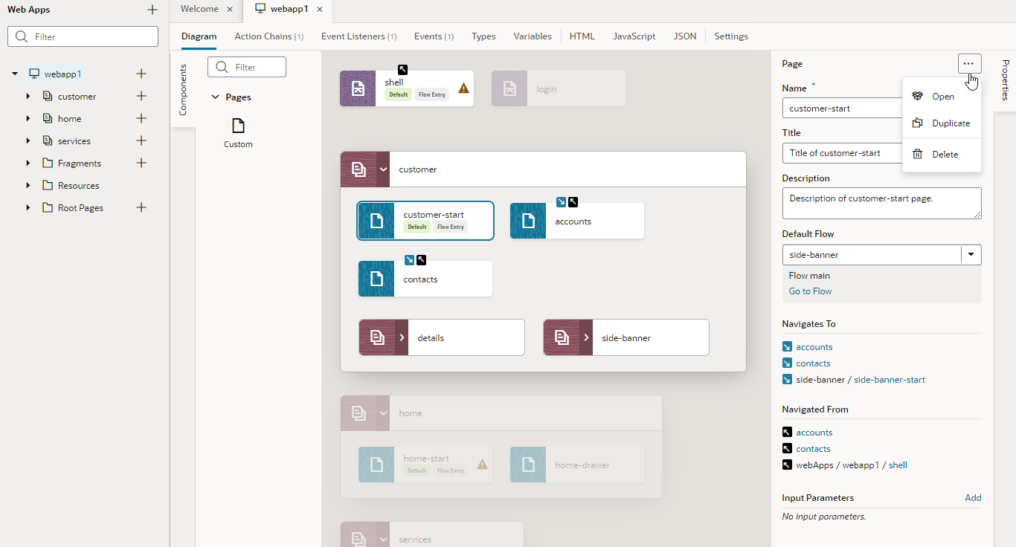Collapse the customer flow in diagram
The height and width of the screenshot is (547, 1016).
pyautogui.click(x=383, y=169)
